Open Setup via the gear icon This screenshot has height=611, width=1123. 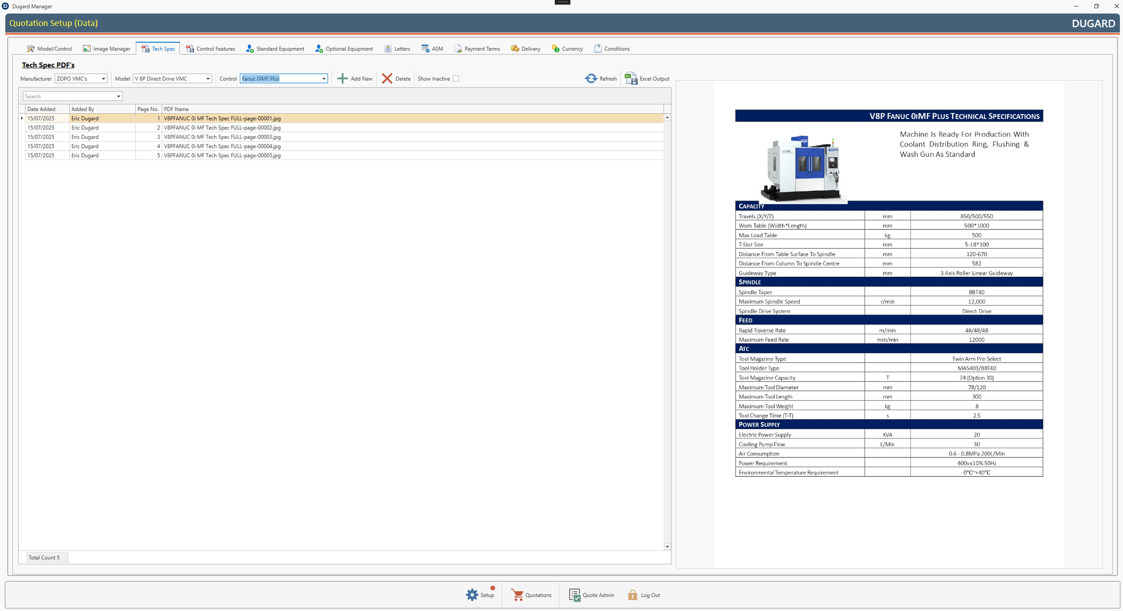click(472, 595)
